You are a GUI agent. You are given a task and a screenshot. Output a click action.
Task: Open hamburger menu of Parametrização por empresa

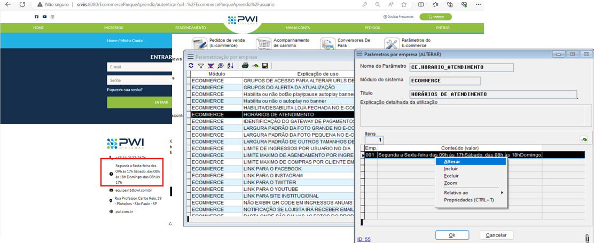pyautogui.click(x=190, y=57)
